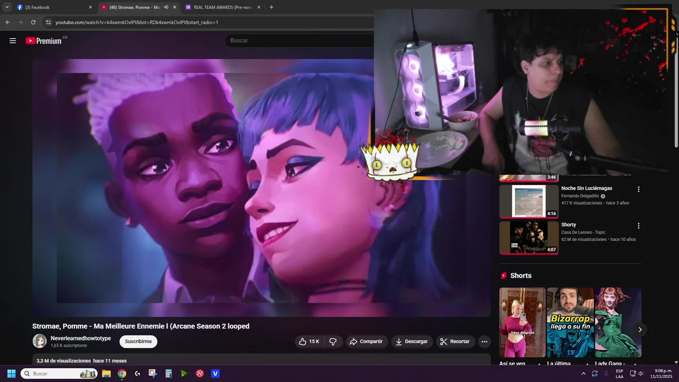
Task: Open Shorty video title
Action: point(569,225)
